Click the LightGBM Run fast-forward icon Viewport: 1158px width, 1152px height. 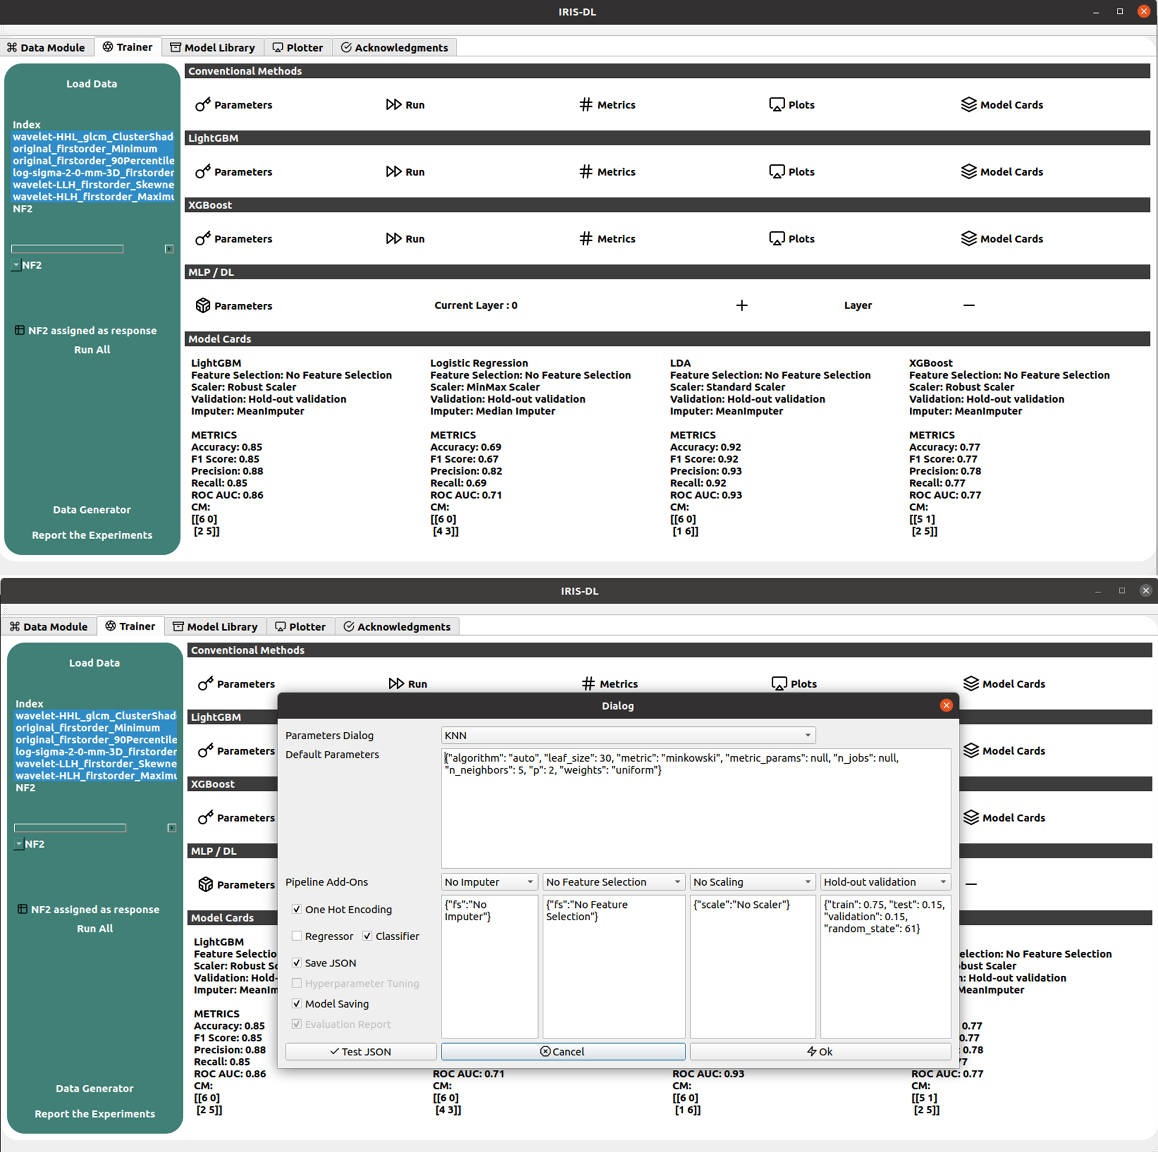pyautogui.click(x=393, y=172)
